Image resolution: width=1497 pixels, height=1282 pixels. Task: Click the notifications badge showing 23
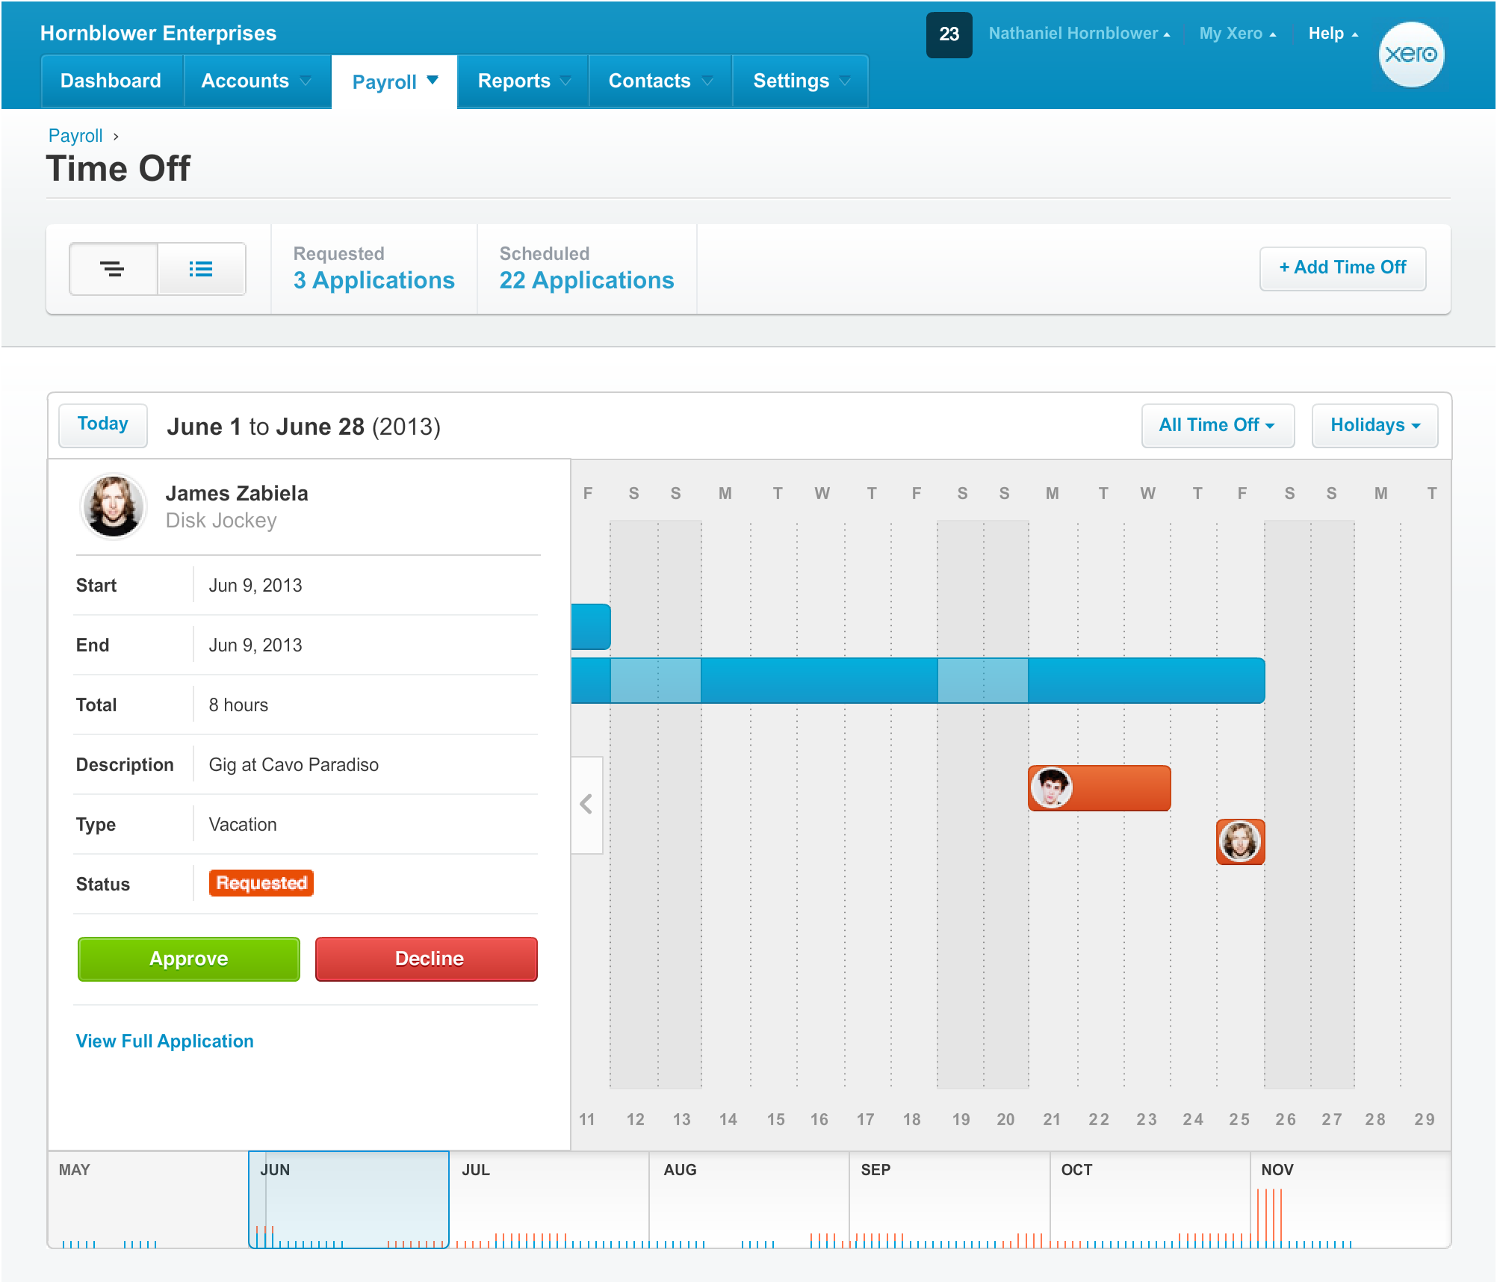948,34
